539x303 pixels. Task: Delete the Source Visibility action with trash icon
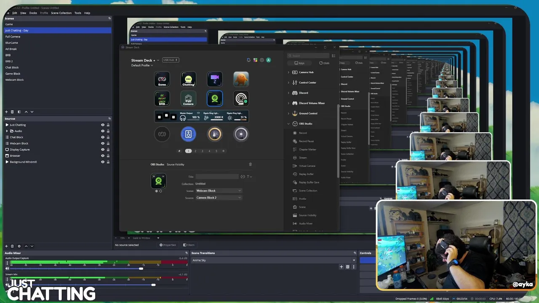250,164
